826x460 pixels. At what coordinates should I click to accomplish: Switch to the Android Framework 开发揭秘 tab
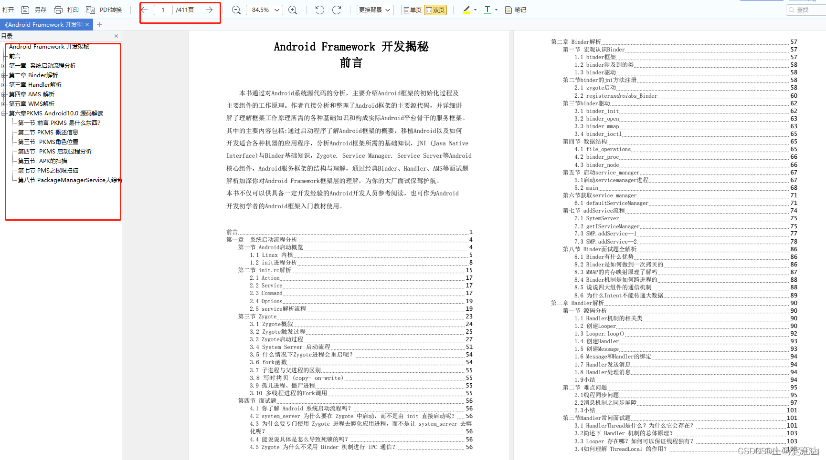(x=42, y=24)
